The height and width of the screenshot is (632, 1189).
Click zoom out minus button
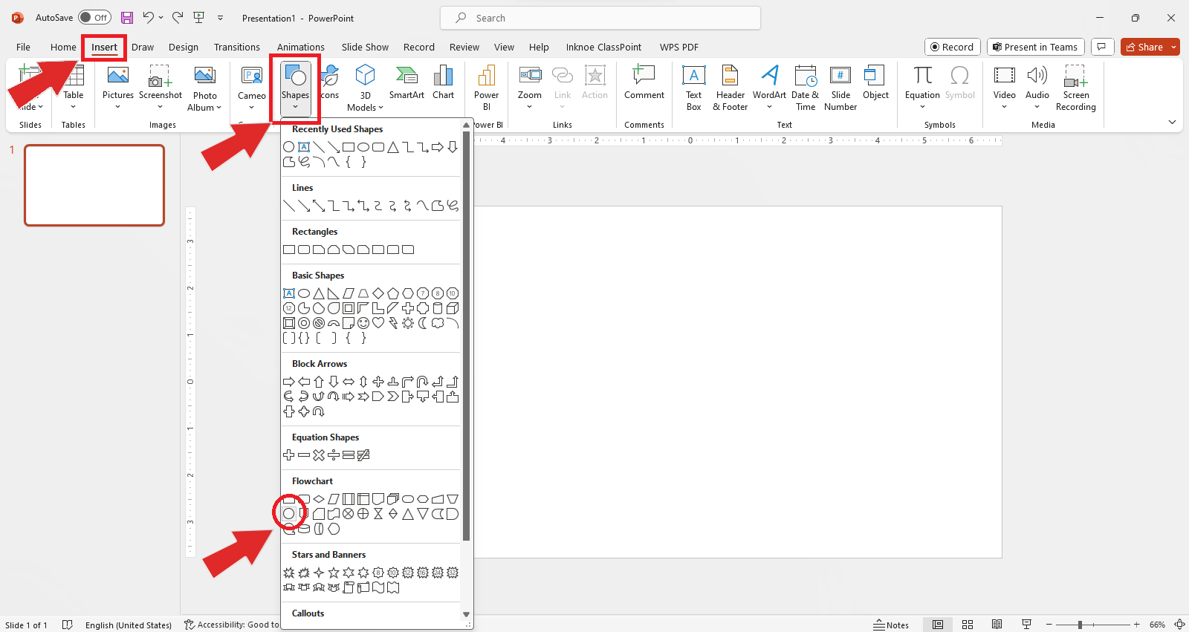[x=1049, y=625]
